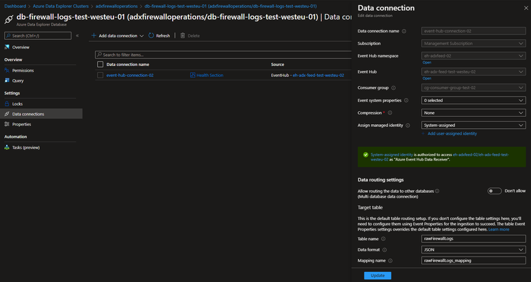The height and width of the screenshot is (282, 531).
Task: Click info icon beside Data format
Action: [x=385, y=250]
